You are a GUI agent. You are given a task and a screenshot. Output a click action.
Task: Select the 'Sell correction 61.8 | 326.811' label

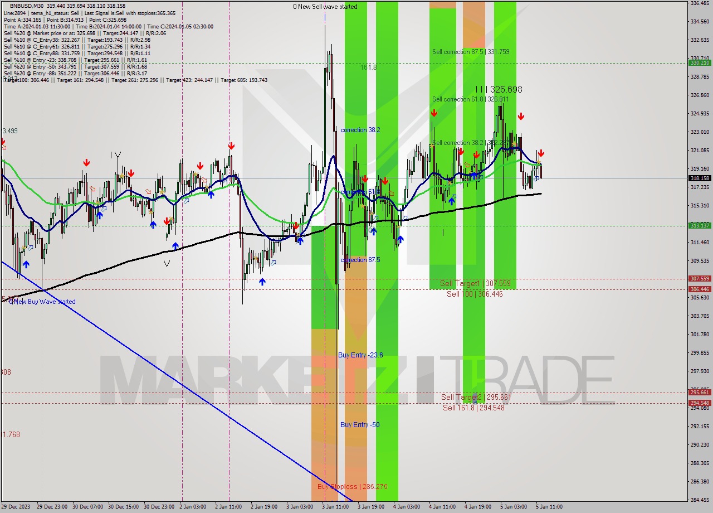coord(471,99)
